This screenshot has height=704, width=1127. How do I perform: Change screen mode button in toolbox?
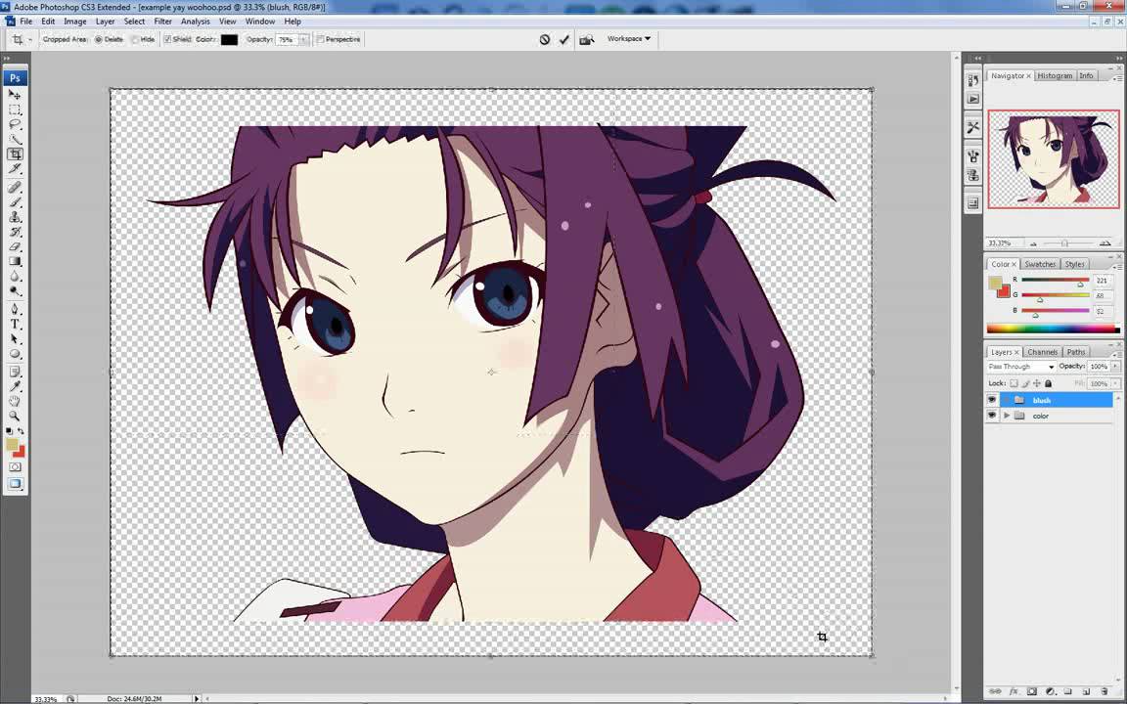click(15, 484)
